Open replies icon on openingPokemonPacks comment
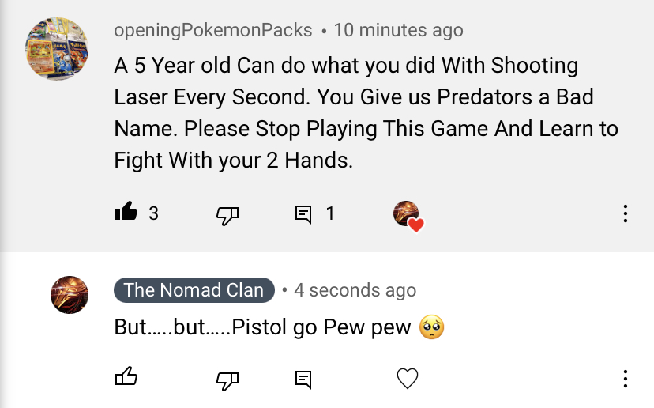The height and width of the screenshot is (408, 654). coord(303,213)
